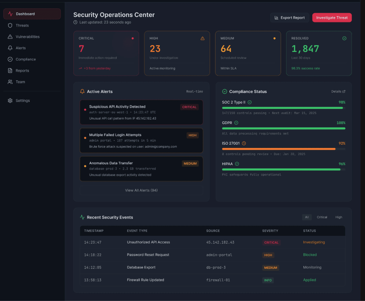Click the Team members icon in sidebar
The height and width of the screenshot is (301, 365).
[10, 82]
